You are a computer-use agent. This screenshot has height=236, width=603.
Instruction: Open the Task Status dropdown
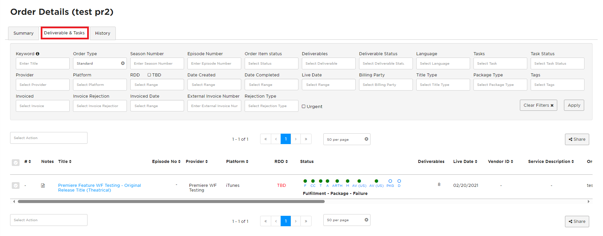coord(558,63)
